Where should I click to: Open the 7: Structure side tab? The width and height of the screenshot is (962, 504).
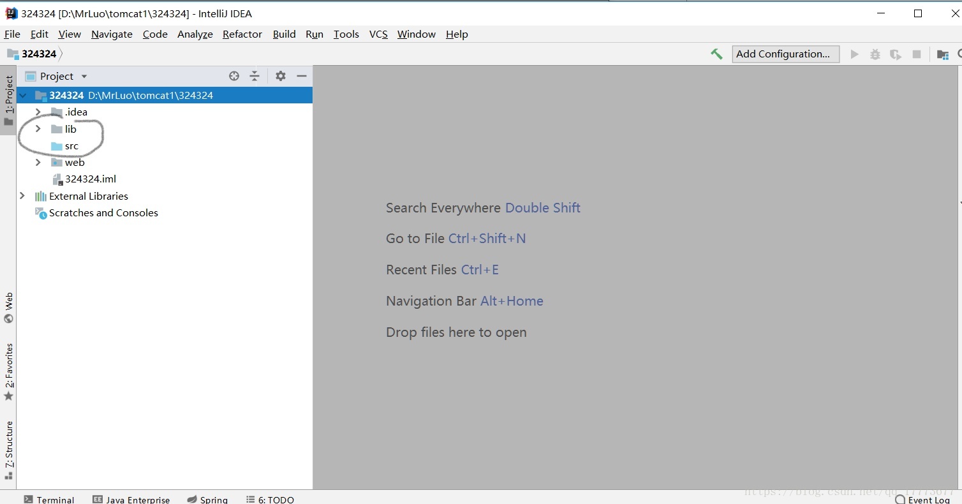point(8,450)
